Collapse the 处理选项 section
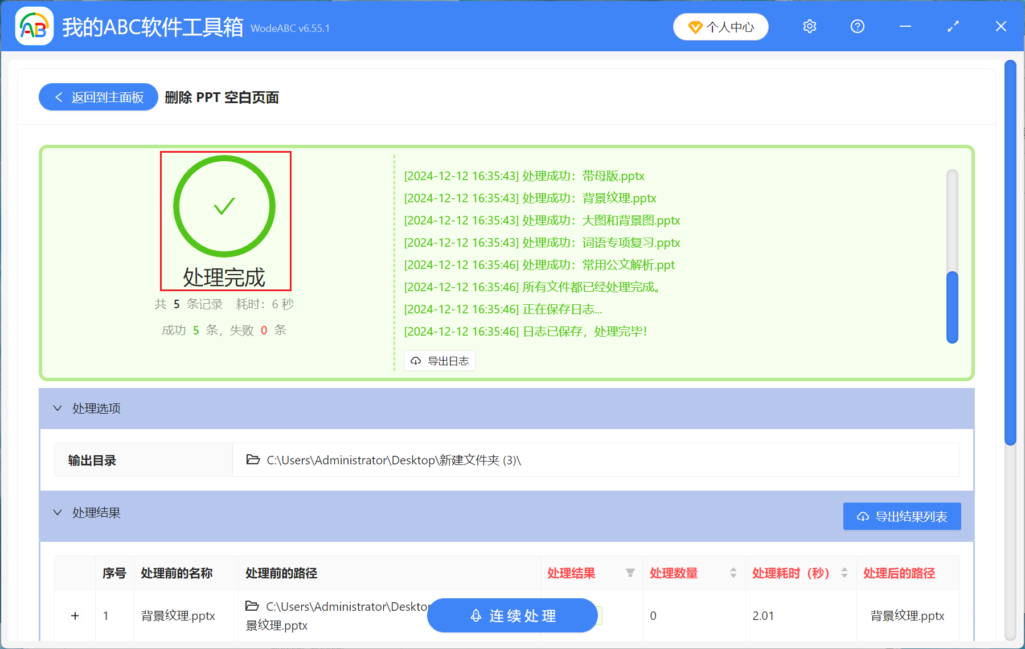The image size is (1025, 649). (x=57, y=408)
